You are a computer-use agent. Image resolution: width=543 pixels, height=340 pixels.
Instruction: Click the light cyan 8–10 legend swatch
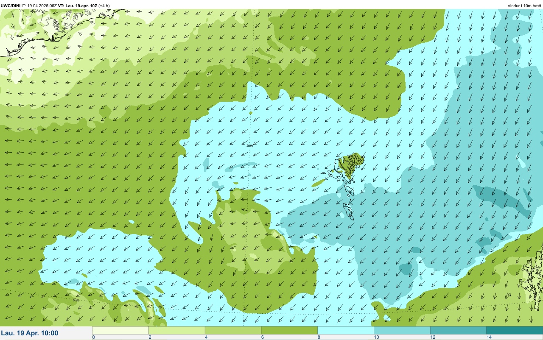click(x=346, y=330)
